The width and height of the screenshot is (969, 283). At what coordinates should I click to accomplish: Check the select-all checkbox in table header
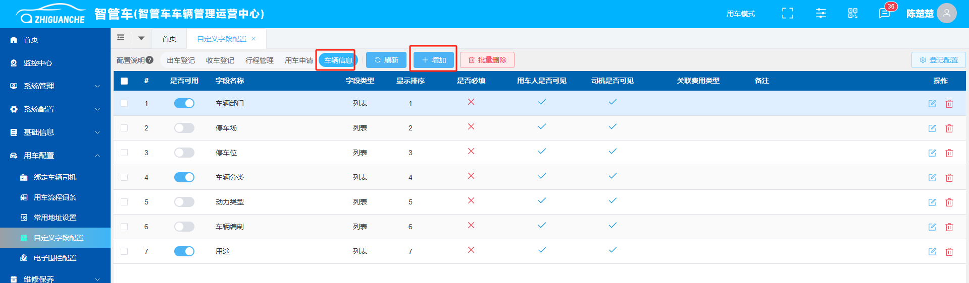124,81
